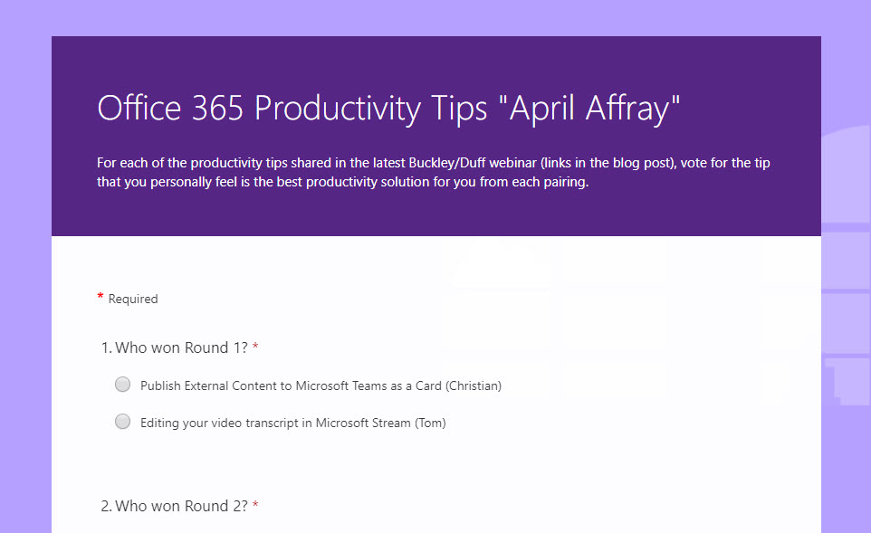Click the red Required asterisk indicator
The width and height of the screenshot is (871, 533).
pyautogui.click(x=100, y=296)
